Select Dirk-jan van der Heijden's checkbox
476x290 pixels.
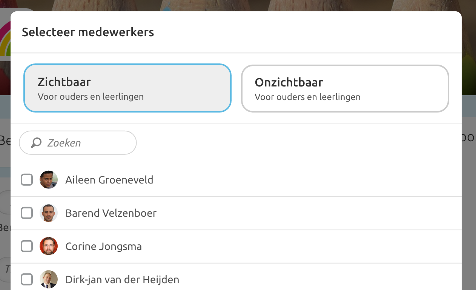pos(27,279)
